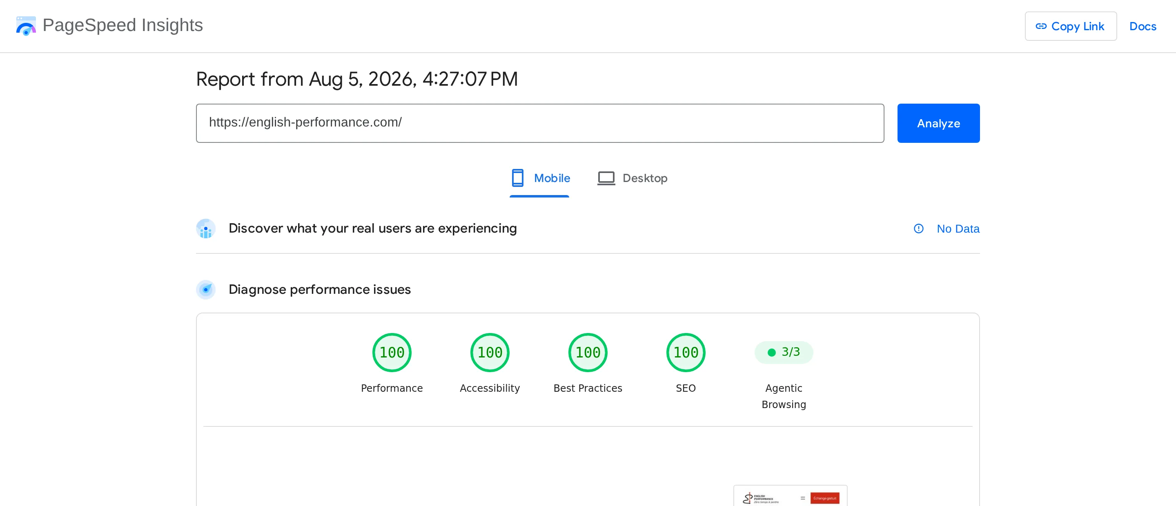Click the Performance label
This screenshot has height=506, width=1176.
(392, 388)
